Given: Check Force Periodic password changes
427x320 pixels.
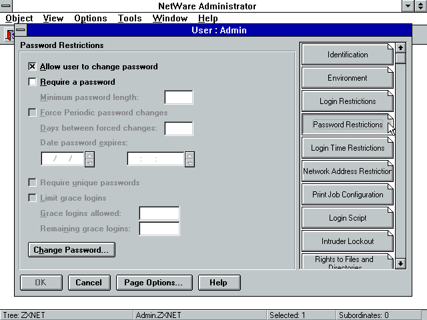Looking at the screenshot, I should coord(32,113).
